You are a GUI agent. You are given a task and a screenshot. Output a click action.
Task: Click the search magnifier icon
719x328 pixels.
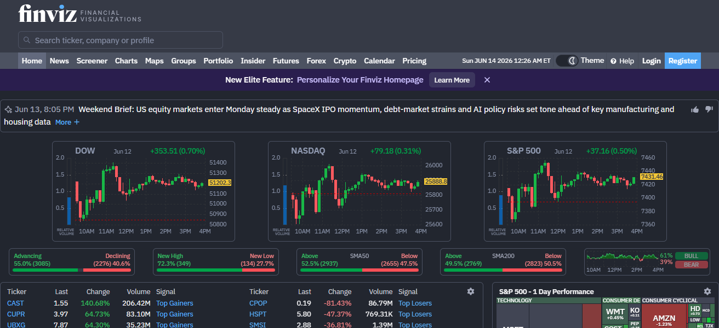(x=27, y=40)
